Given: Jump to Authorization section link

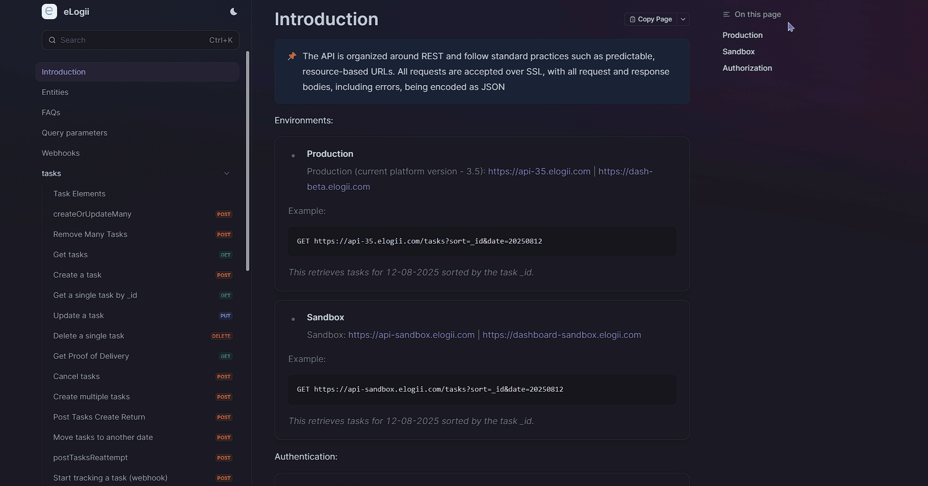Looking at the screenshot, I should (x=747, y=68).
